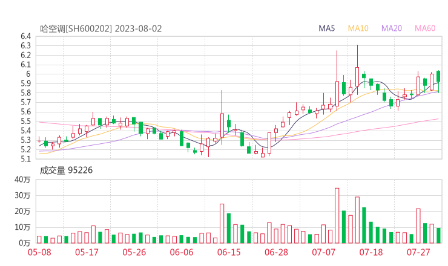This screenshot has width=448, height=266.
Task: Click the 07-18 date axis label
Action: click(371, 252)
